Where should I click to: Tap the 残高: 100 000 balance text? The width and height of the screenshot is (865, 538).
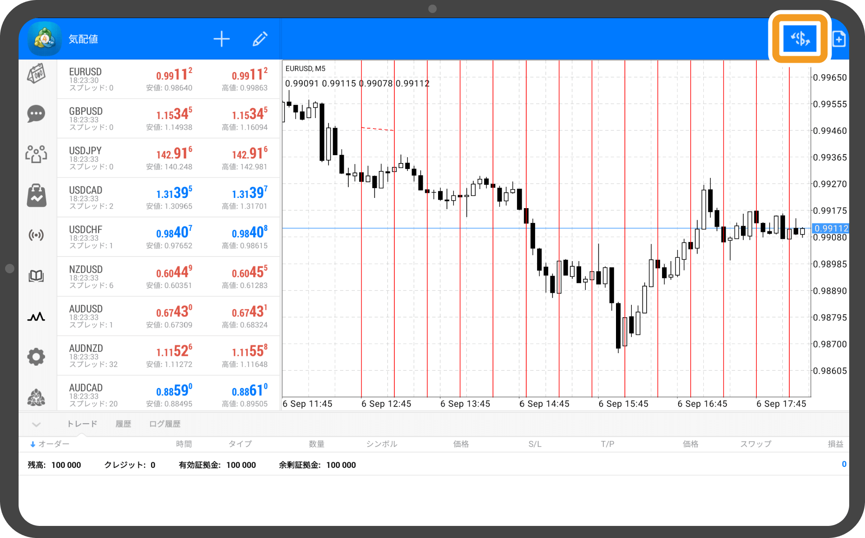[x=54, y=465]
